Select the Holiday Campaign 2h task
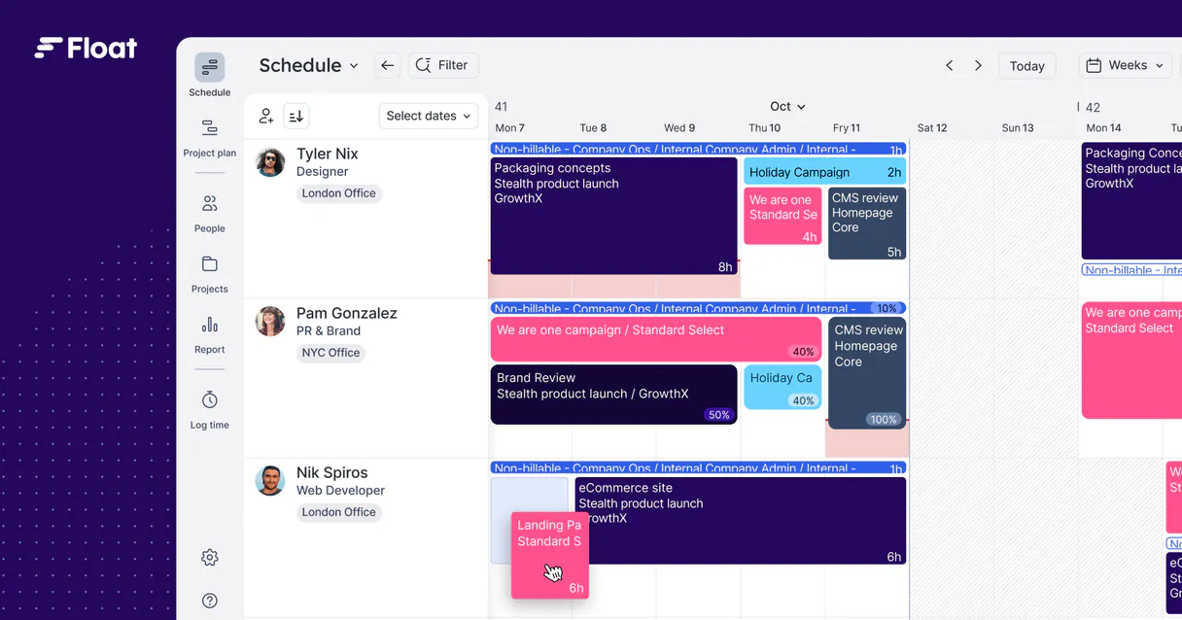The height and width of the screenshot is (620, 1182). [x=824, y=172]
